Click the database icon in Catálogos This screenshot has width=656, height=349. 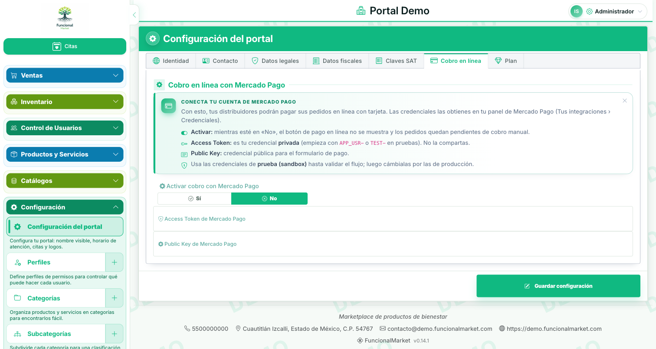tap(14, 181)
